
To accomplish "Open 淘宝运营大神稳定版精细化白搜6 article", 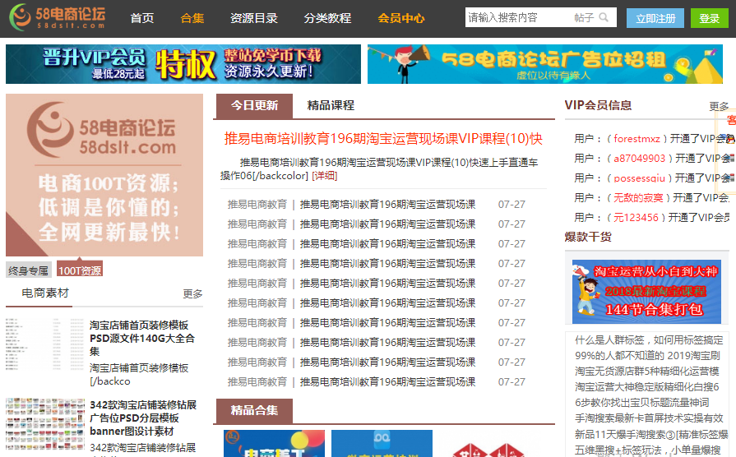I will click(647, 386).
